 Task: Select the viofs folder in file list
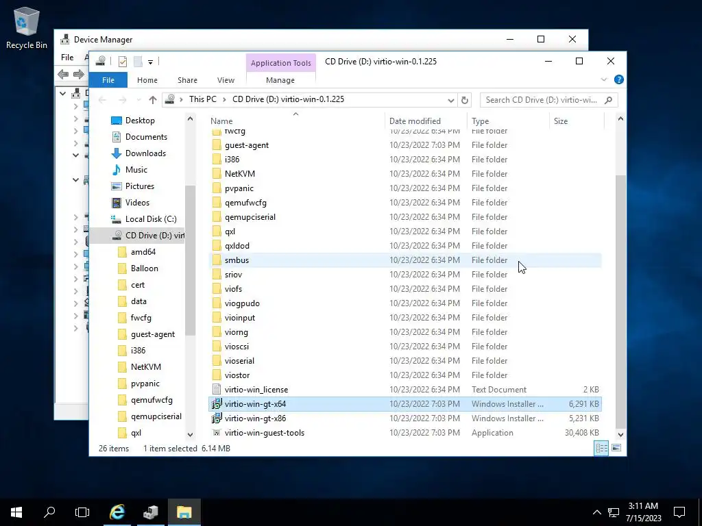233,289
